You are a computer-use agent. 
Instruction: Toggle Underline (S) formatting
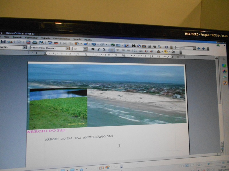click(x=104, y=49)
